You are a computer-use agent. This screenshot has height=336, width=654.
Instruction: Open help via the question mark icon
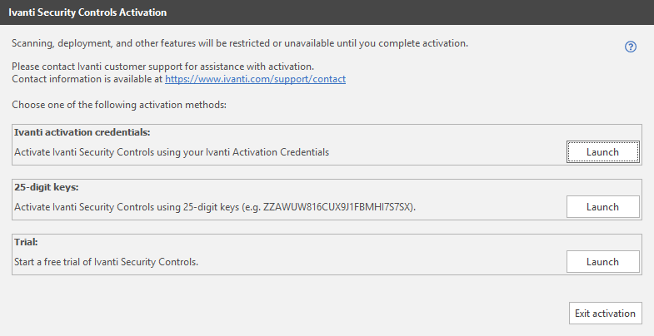(x=630, y=47)
